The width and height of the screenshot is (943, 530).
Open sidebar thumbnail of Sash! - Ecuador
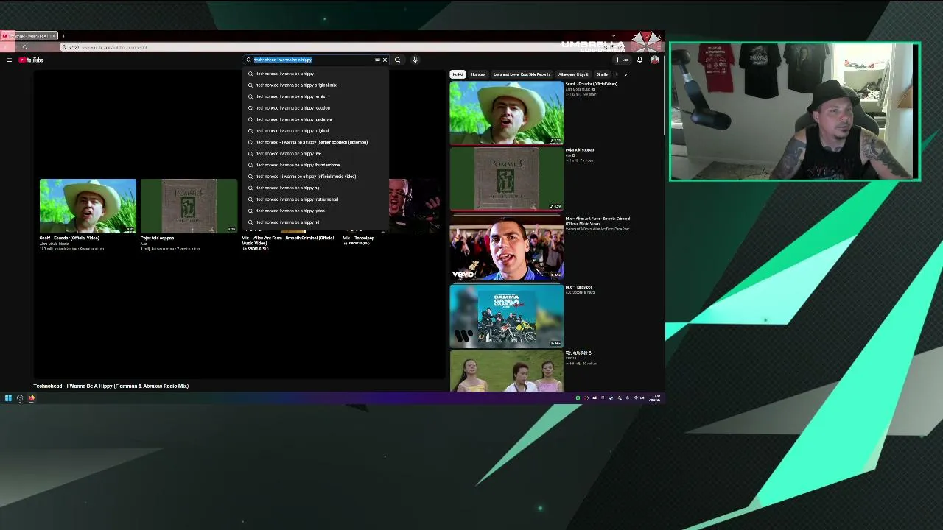point(506,113)
